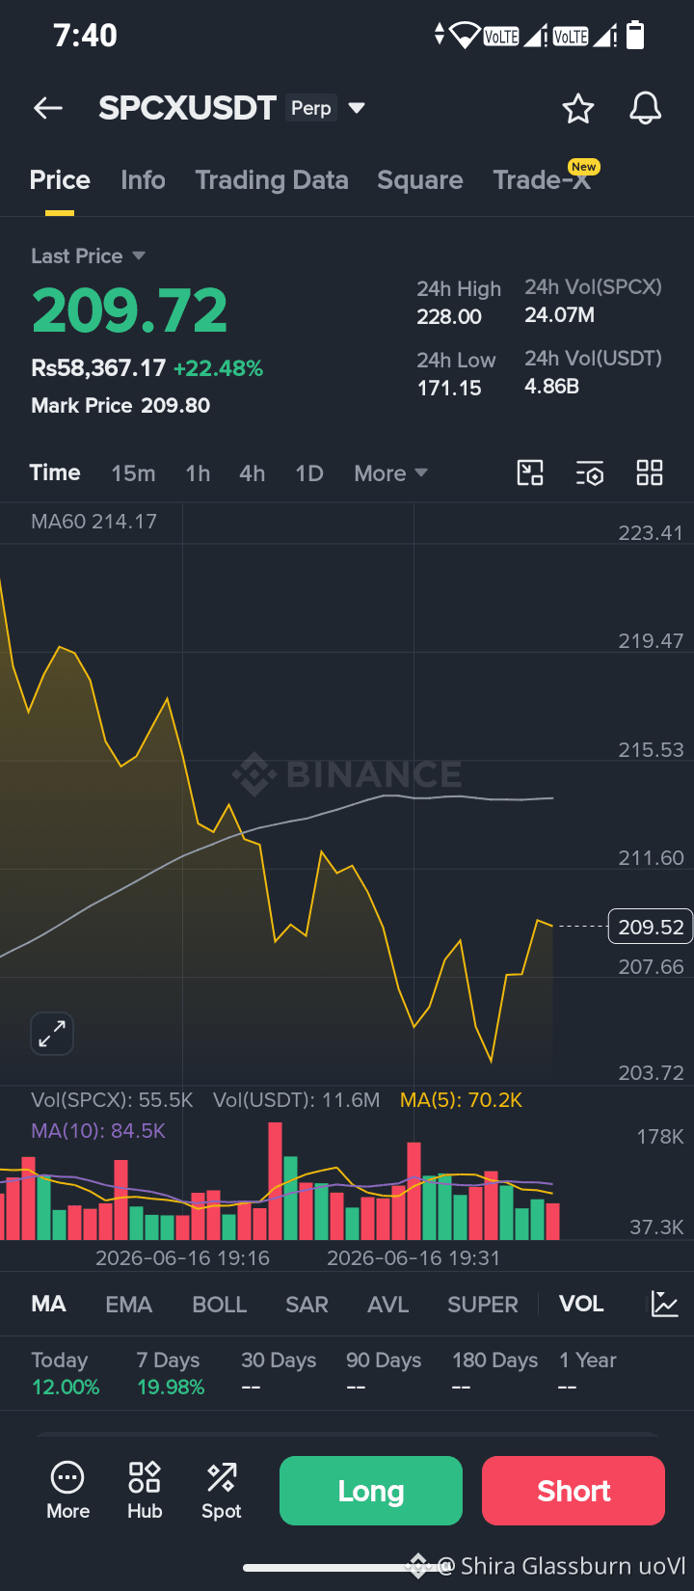Viewport: 694px width, 1591px height.
Task: Open indicator chart icon beside VOL
Action: 665,1304
